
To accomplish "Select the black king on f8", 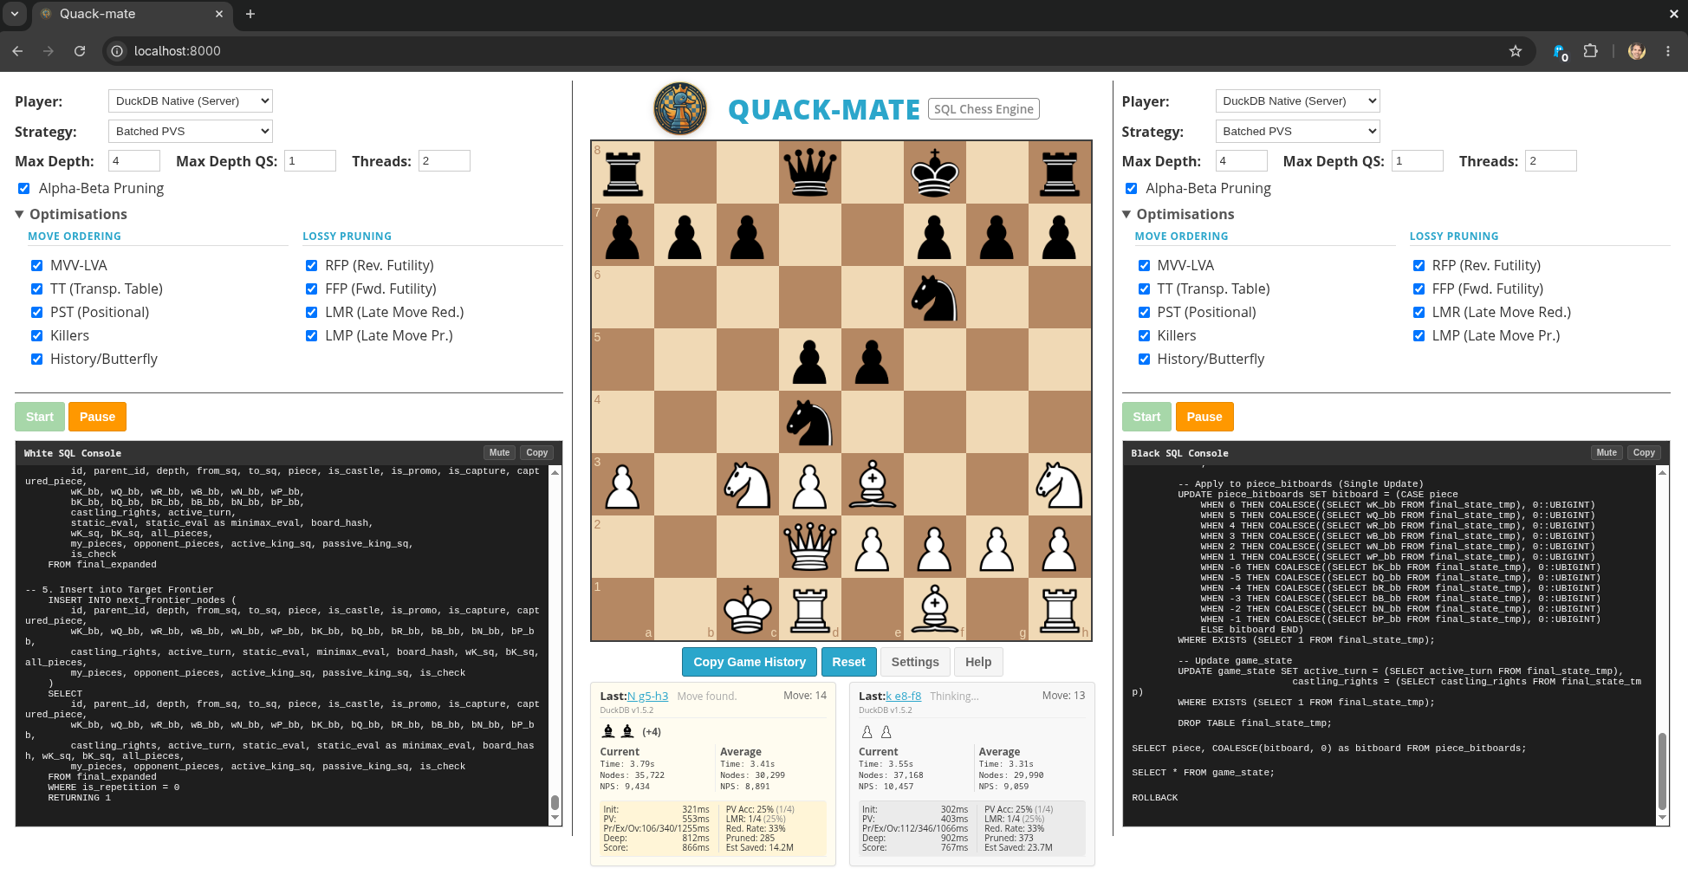I will (934, 172).
